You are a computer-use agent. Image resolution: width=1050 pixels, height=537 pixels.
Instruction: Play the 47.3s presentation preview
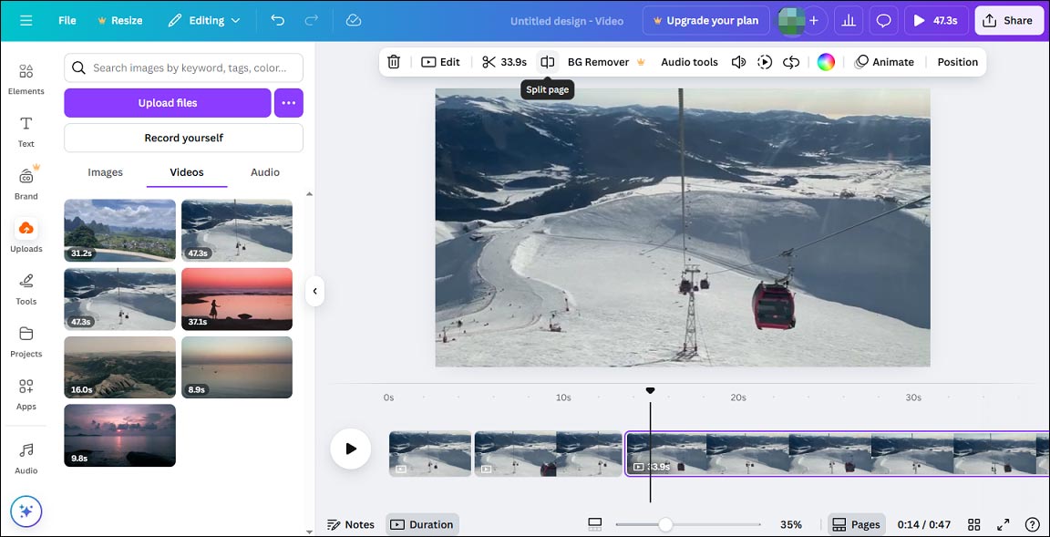936,20
